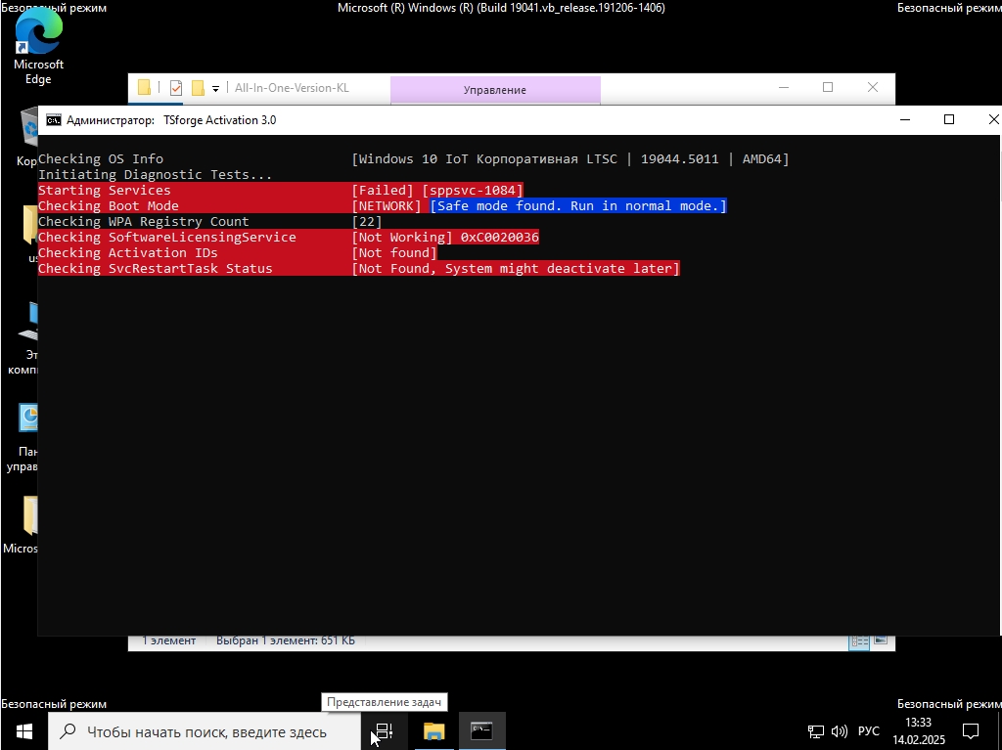Click the Properties quick access icon in Explorer
This screenshot has width=1002, height=750.
176,88
